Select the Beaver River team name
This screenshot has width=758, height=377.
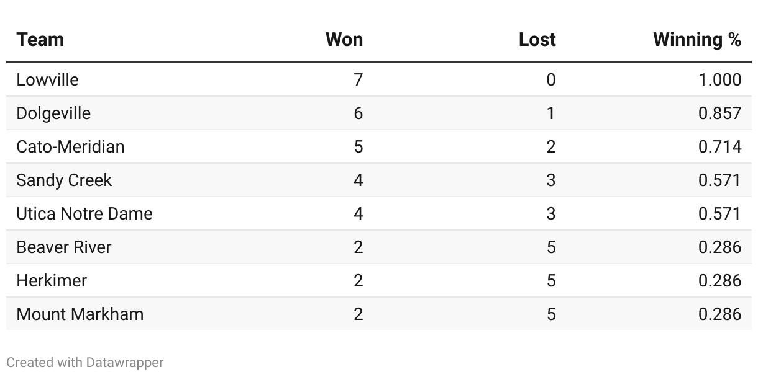pyautogui.click(x=64, y=247)
